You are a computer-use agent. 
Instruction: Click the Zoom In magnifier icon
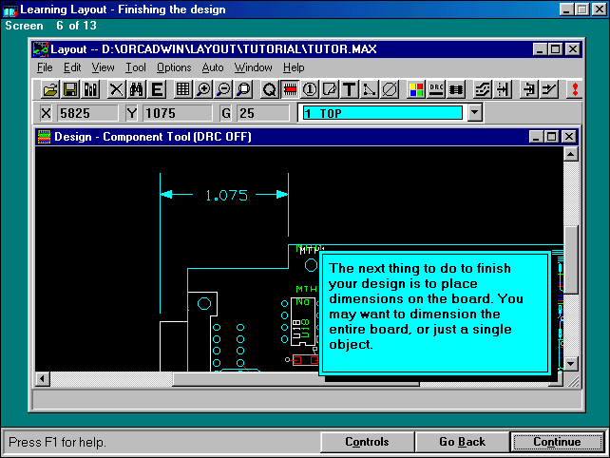pyautogui.click(x=202, y=89)
